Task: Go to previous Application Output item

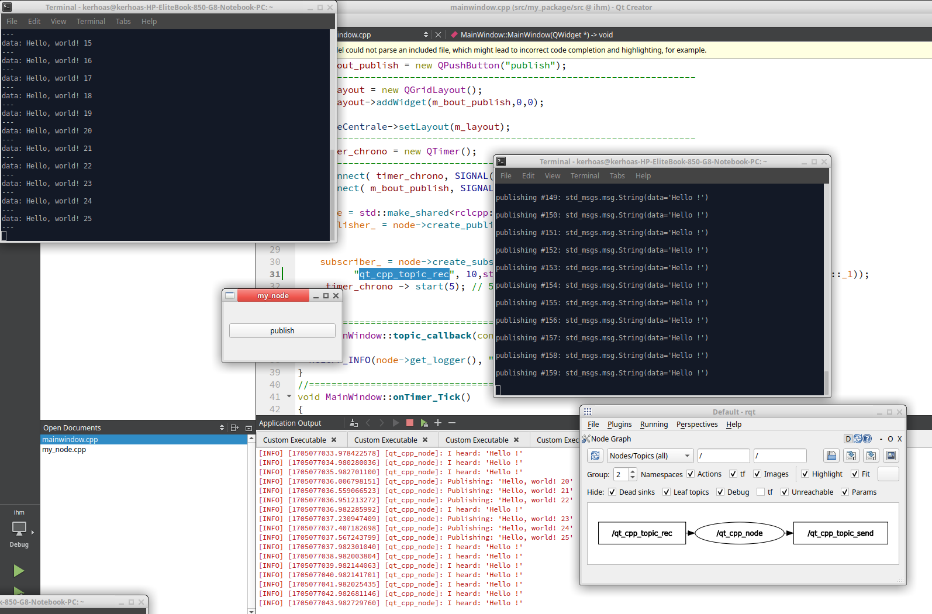Action: (x=368, y=423)
